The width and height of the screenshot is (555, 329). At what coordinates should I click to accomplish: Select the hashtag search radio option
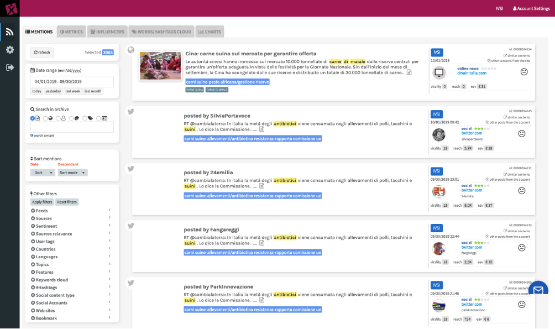(71, 118)
